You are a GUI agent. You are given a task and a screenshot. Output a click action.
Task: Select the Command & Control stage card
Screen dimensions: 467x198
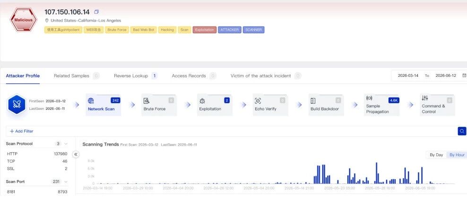point(438,105)
